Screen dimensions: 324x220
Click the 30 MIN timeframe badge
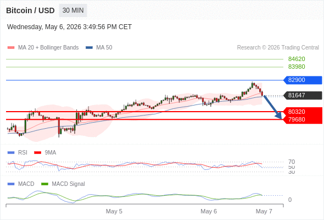[73, 10]
